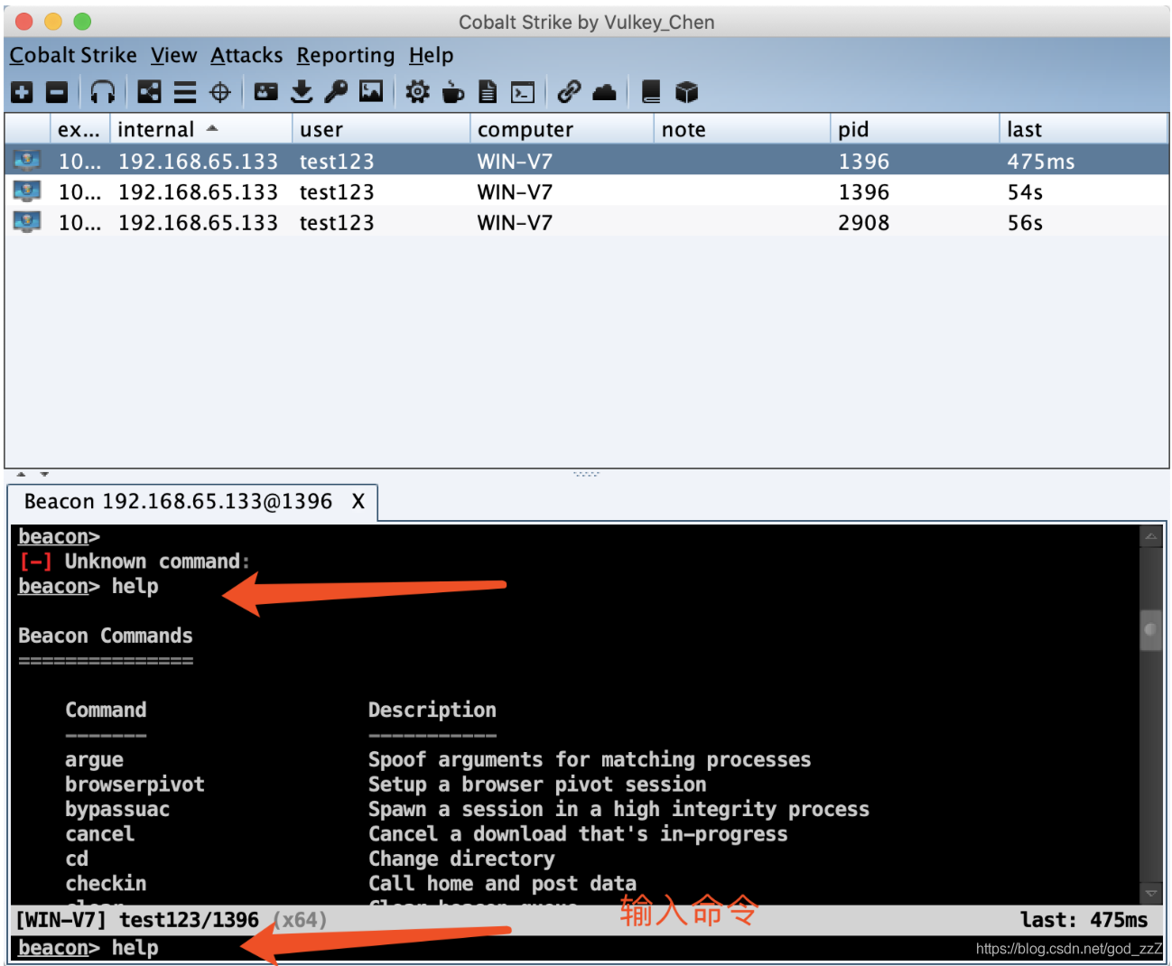Select the Beacon 192.168.65.133@1396 tab
Screen dimensions: 1172x966
tap(178, 501)
